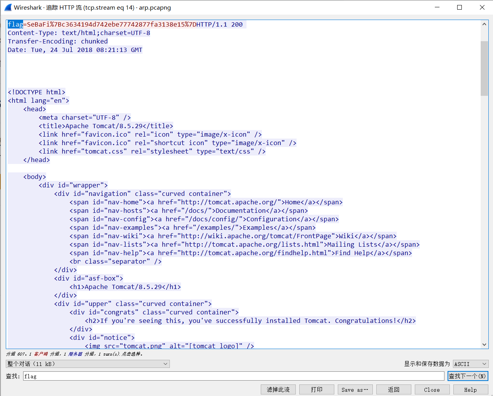Click the Date header line in the response
The image size is (493, 396).
(75, 50)
